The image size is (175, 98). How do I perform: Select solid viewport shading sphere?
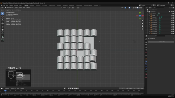(x=138, y=8)
